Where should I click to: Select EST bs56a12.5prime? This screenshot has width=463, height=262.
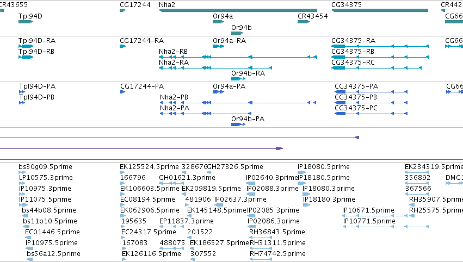pos(53,254)
